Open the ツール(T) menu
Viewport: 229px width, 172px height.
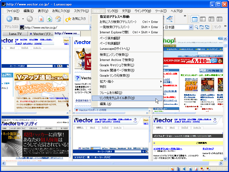click(161, 11)
